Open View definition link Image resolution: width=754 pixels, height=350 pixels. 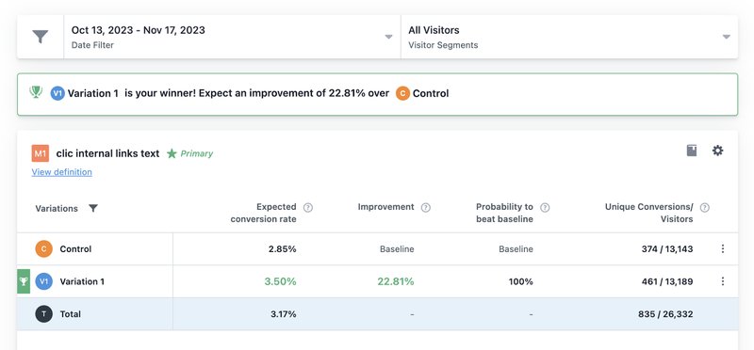click(61, 172)
